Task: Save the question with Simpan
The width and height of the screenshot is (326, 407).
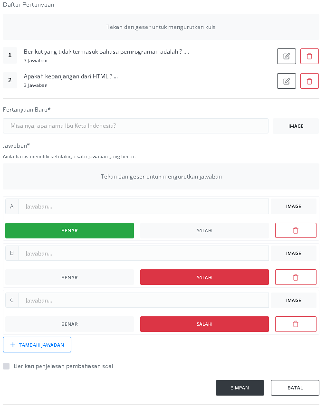Action: (240, 388)
